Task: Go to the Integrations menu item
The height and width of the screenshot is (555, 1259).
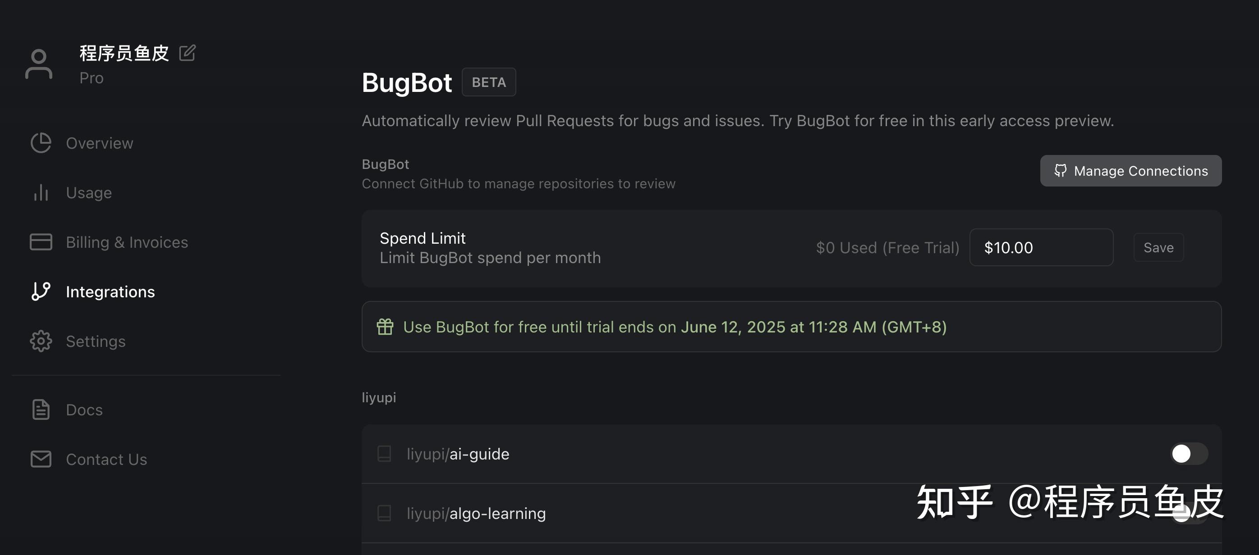Action: click(110, 291)
